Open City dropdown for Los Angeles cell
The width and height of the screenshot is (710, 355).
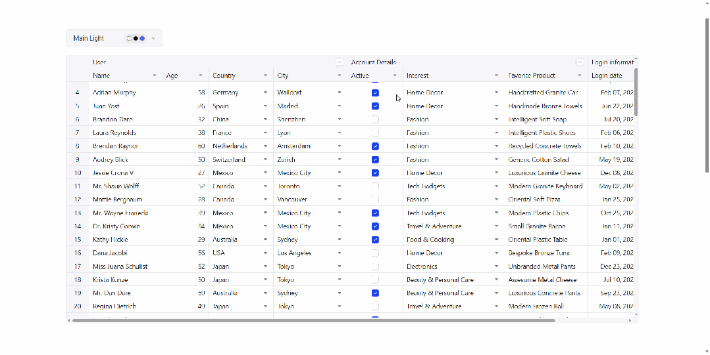pyautogui.click(x=339, y=253)
